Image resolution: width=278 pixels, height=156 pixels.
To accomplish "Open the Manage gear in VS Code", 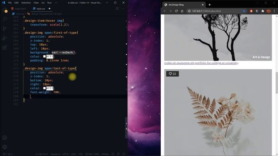I will point(5,147).
